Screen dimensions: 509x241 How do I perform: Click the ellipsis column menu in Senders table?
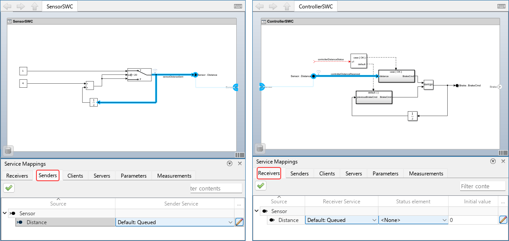[239, 204]
